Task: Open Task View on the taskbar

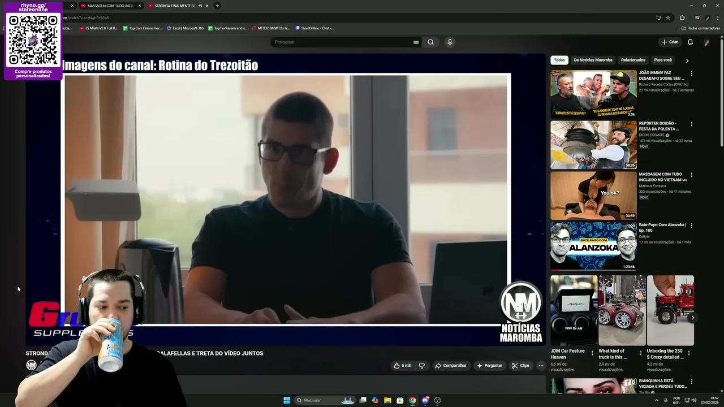Action: point(363,400)
